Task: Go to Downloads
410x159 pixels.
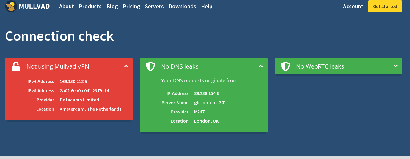Action: 182,6
